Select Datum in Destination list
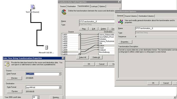The image size is (177, 99). click(107, 46)
